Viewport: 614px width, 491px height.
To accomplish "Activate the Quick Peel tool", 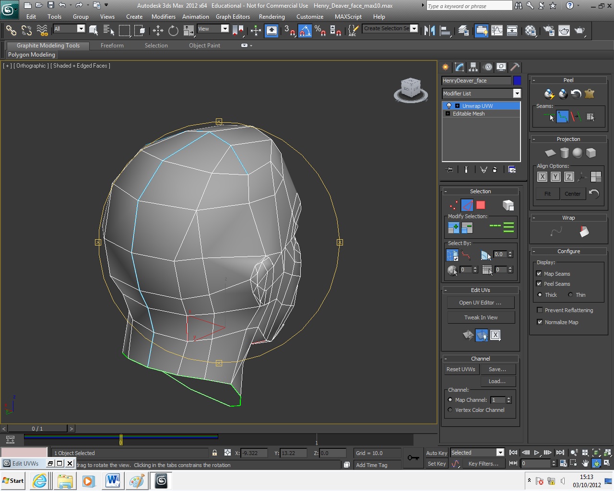I will click(x=549, y=94).
